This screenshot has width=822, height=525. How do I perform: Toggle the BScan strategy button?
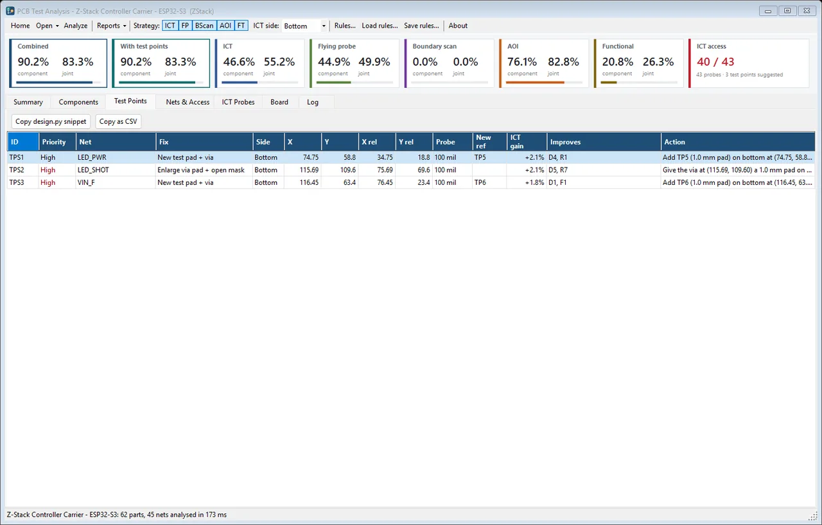(x=204, y=26)
